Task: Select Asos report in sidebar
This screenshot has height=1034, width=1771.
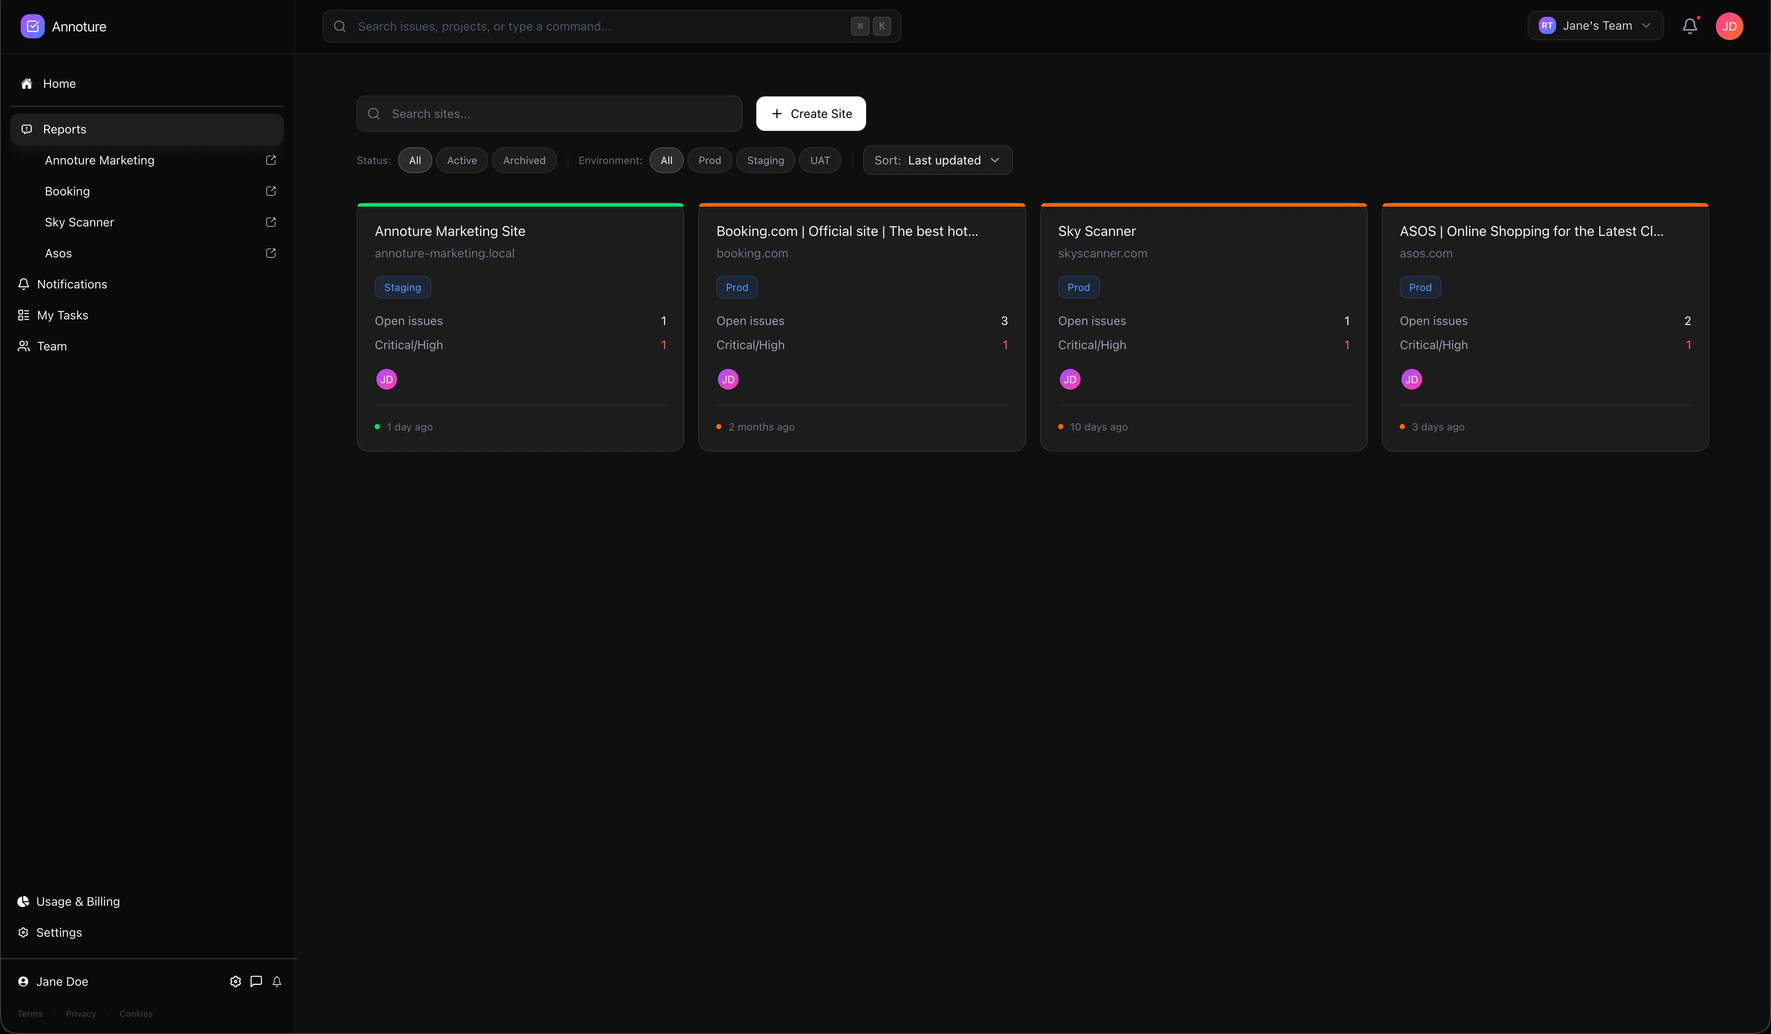Action: click(x=58, y=253)
